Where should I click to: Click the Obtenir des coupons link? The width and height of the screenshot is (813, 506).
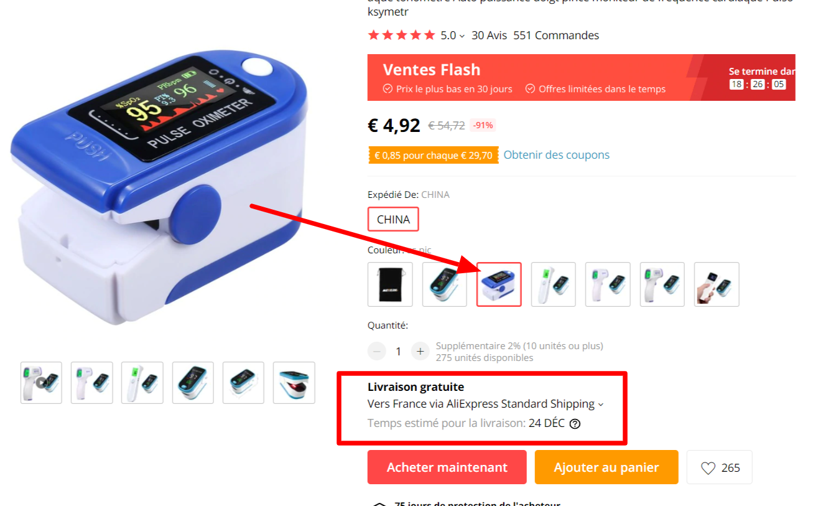click(x=557, y=155)
